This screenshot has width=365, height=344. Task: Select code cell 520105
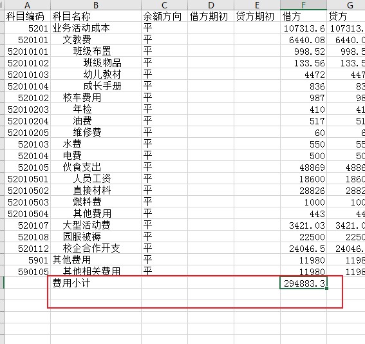(27, 167)
